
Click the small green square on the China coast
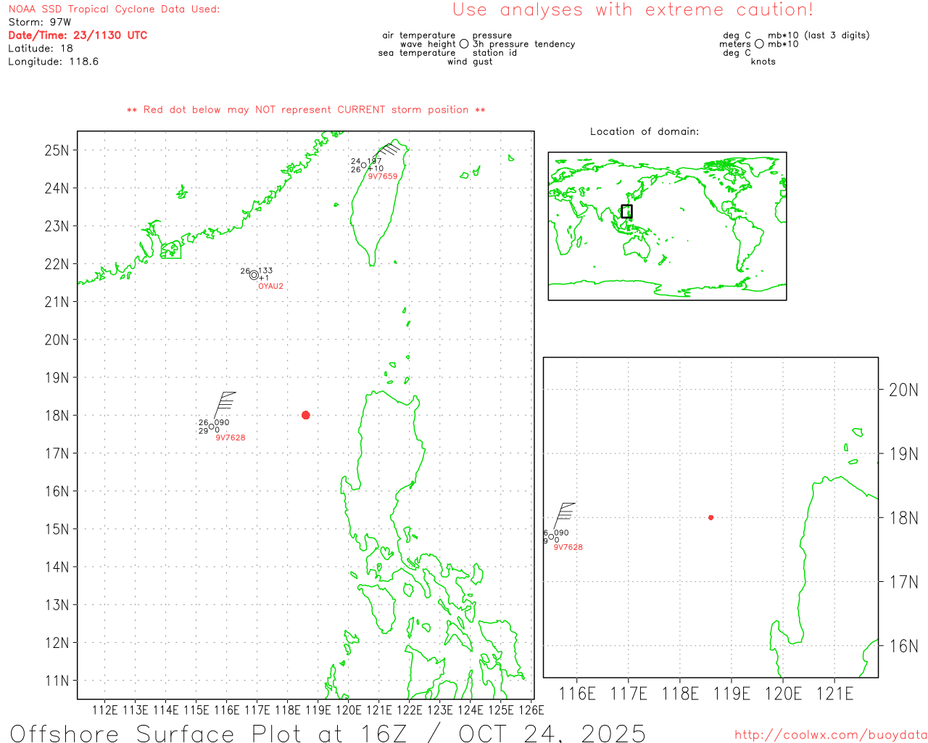point(171,250)
